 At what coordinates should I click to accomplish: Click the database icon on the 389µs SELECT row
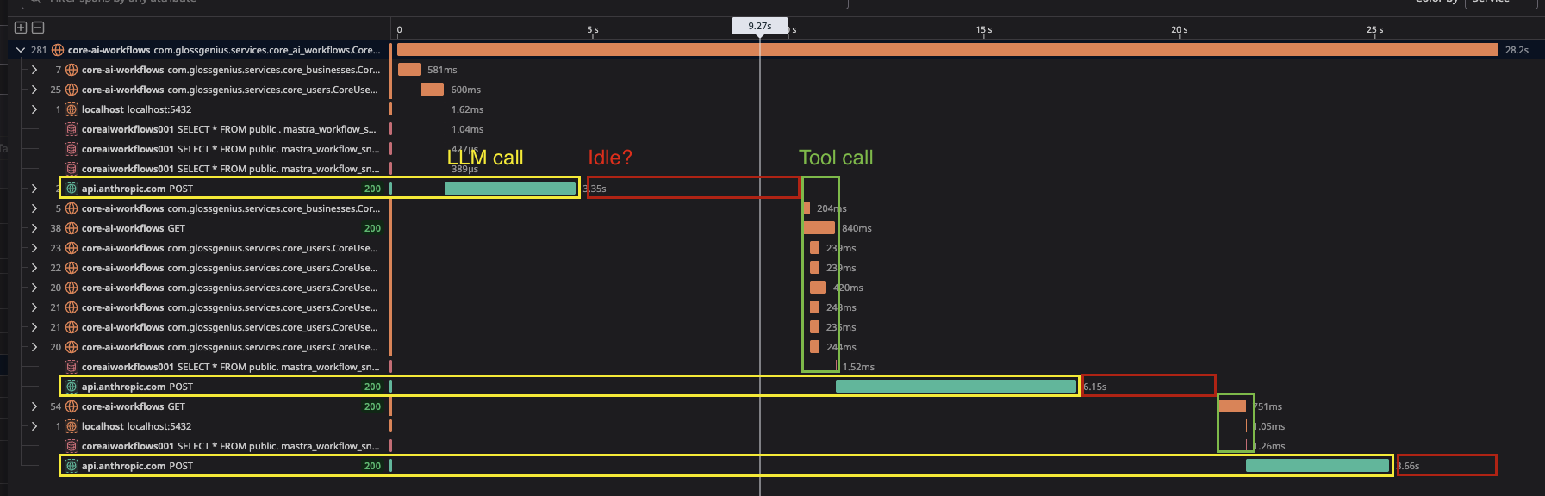pos(72,169)
